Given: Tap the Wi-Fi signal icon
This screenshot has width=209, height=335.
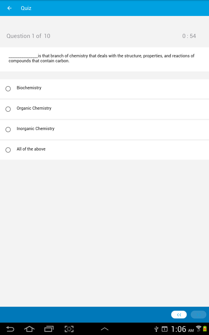Looking at the screenshot, I should [x=199, y=328].
